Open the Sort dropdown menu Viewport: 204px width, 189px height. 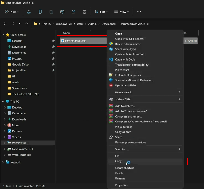coord(101,12)
